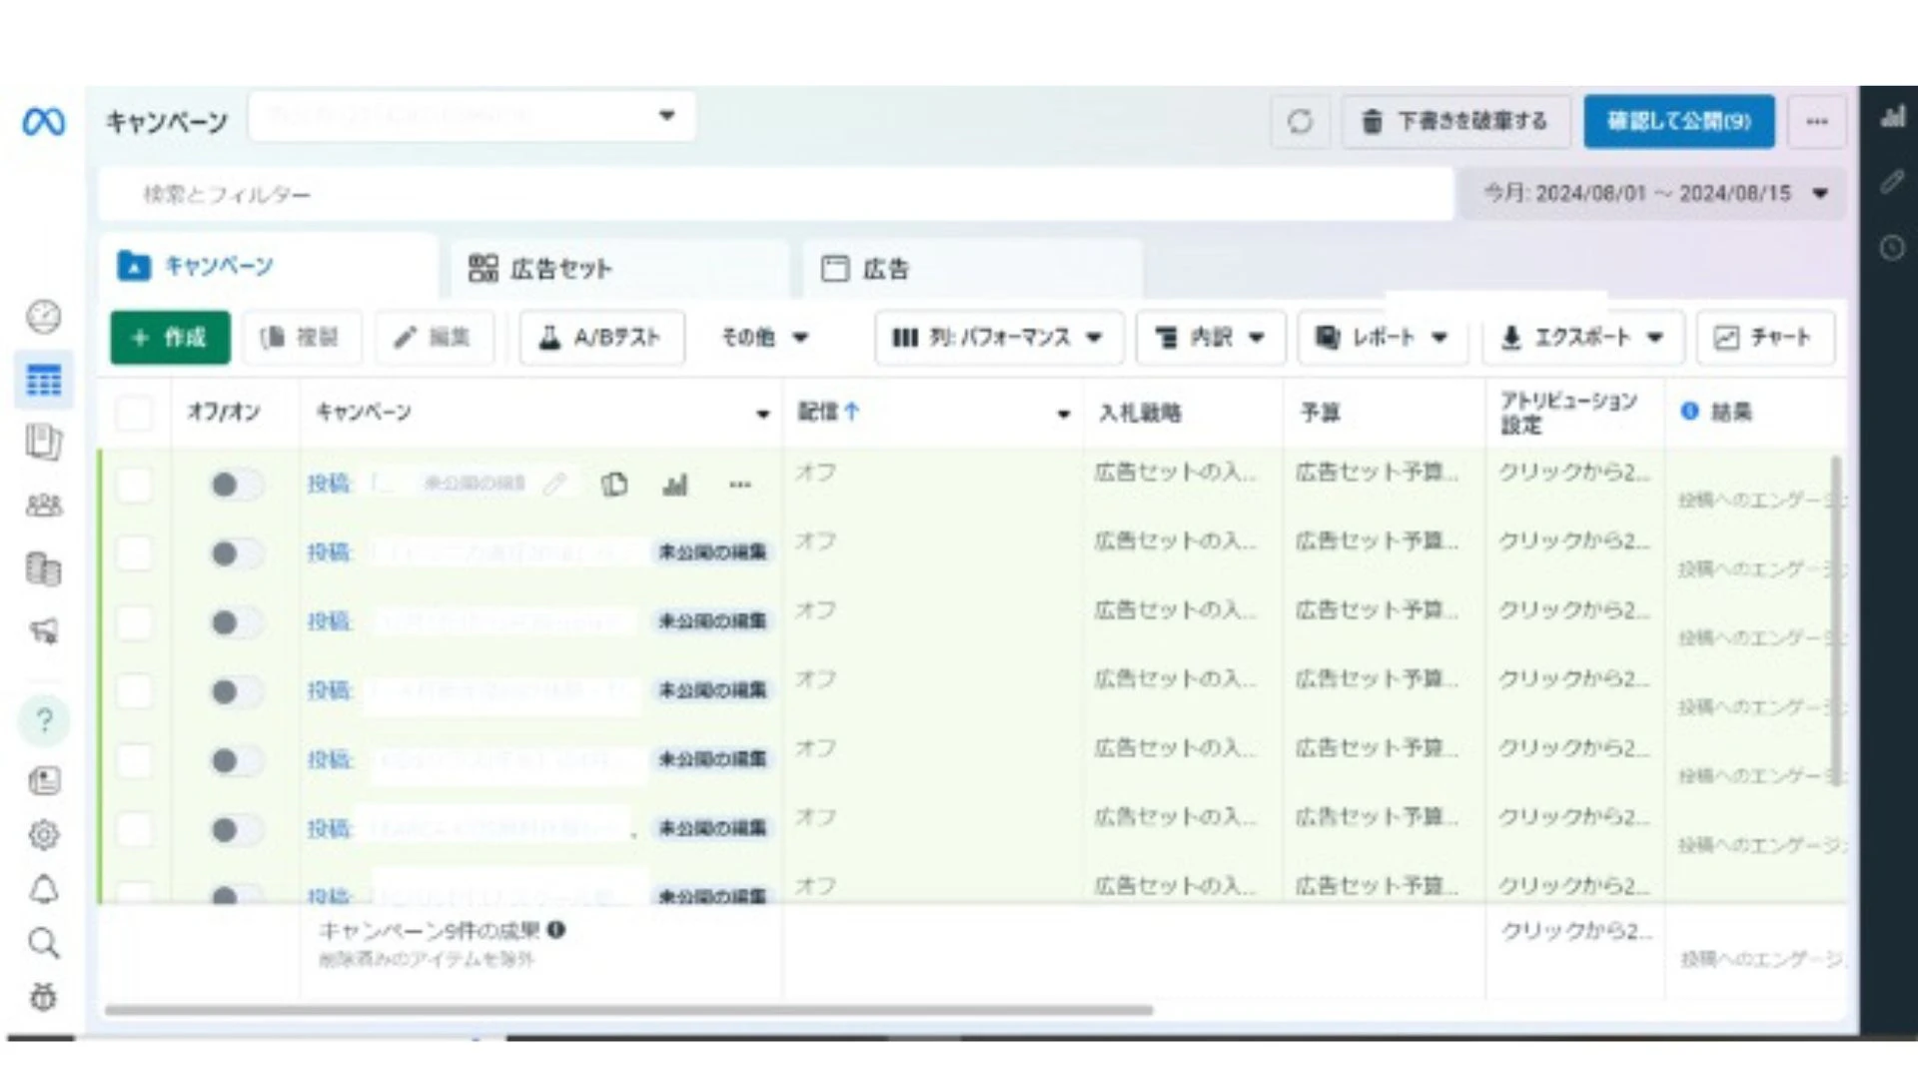Open the notifications bell in sidebar
This screenshot has width=1918, height=1079.
44,888
